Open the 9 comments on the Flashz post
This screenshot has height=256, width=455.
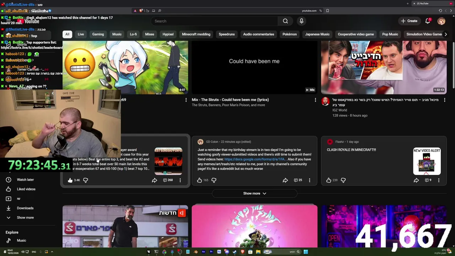[x=428, y=180]
